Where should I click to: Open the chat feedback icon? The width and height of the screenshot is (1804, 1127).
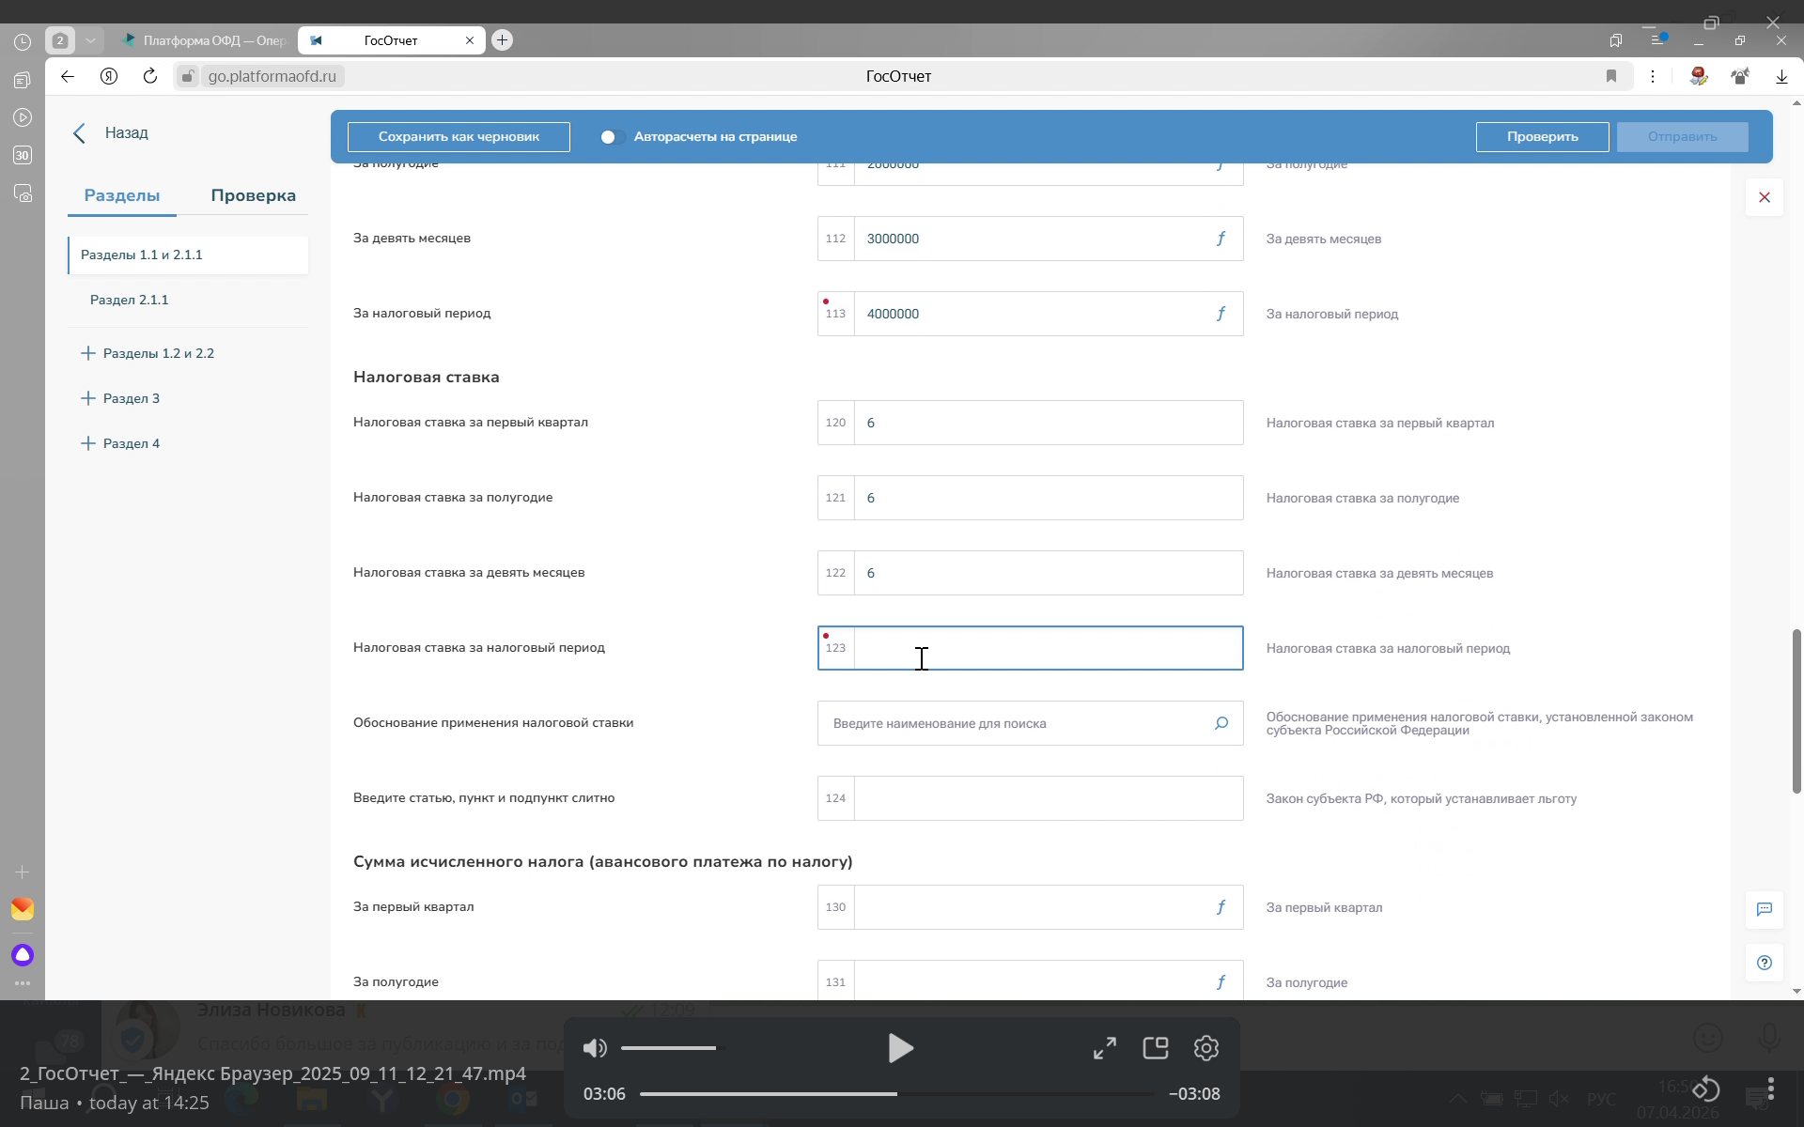(1764, 909)
